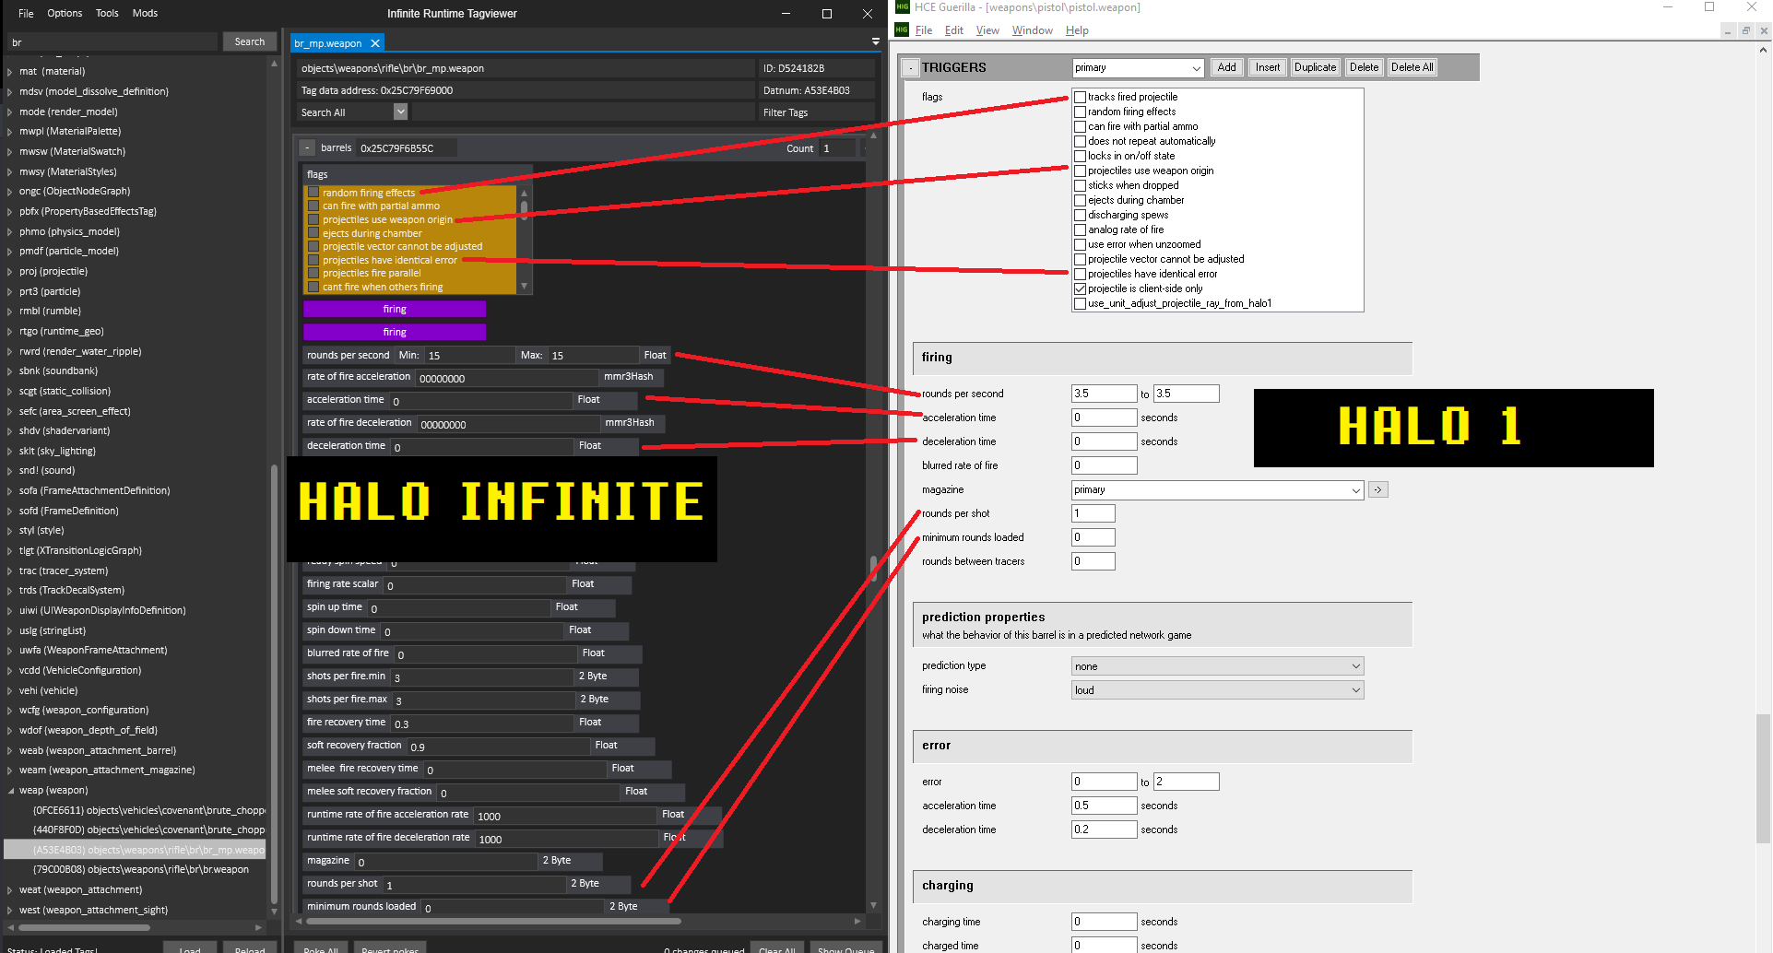This screenshot has height=953, width=1773.
Task: Click the Duplicate trigger button
Action: (1315, 68)
